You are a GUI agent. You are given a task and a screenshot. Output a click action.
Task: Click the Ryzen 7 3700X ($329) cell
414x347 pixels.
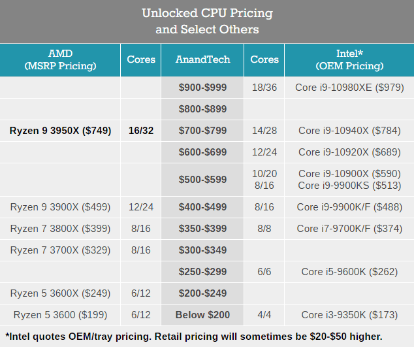60,250
